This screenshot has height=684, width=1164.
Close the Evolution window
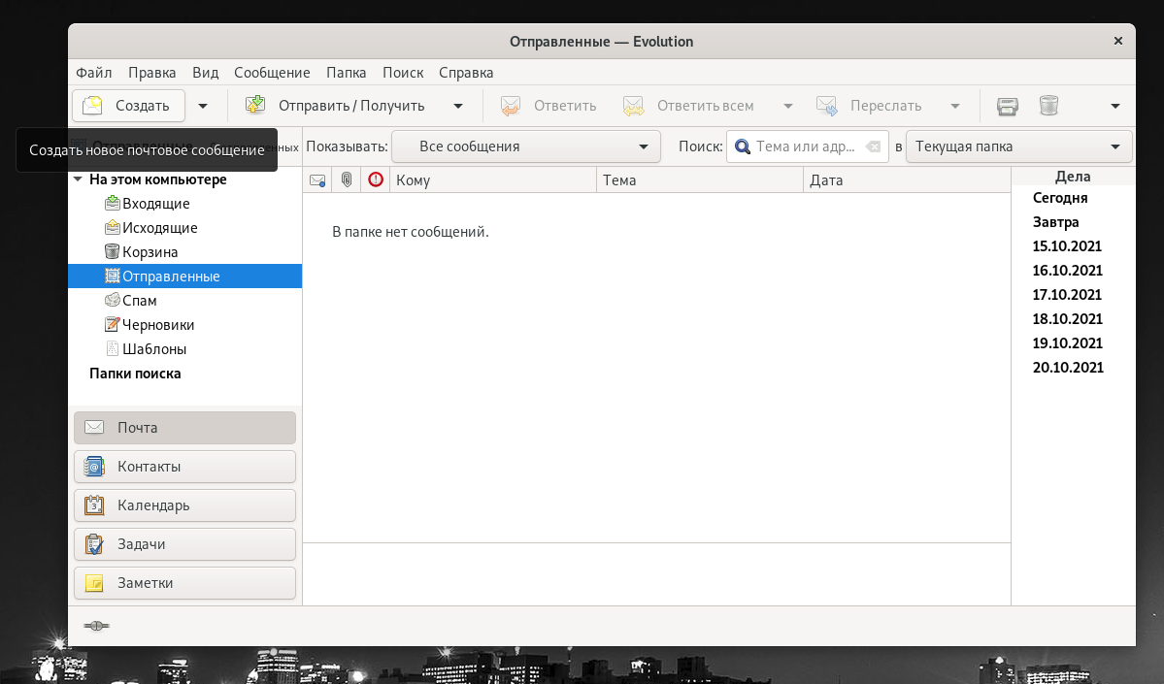pyautogui.click(x=1118, y=42)
